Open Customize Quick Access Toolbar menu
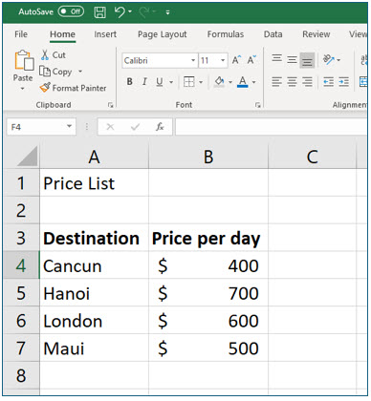Screen dimensions: 371x401 coord(167,12)
